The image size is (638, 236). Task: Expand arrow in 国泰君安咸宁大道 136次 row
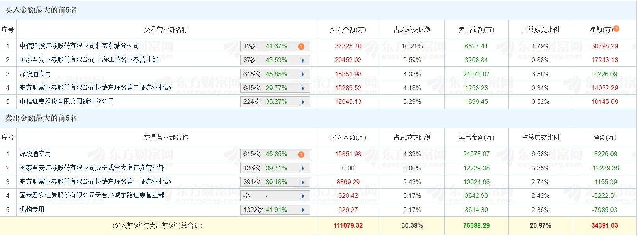pos(303,168)
